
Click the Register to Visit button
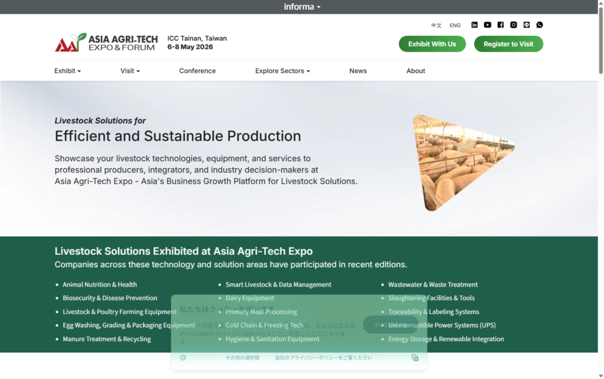click(x=508, y=44)
